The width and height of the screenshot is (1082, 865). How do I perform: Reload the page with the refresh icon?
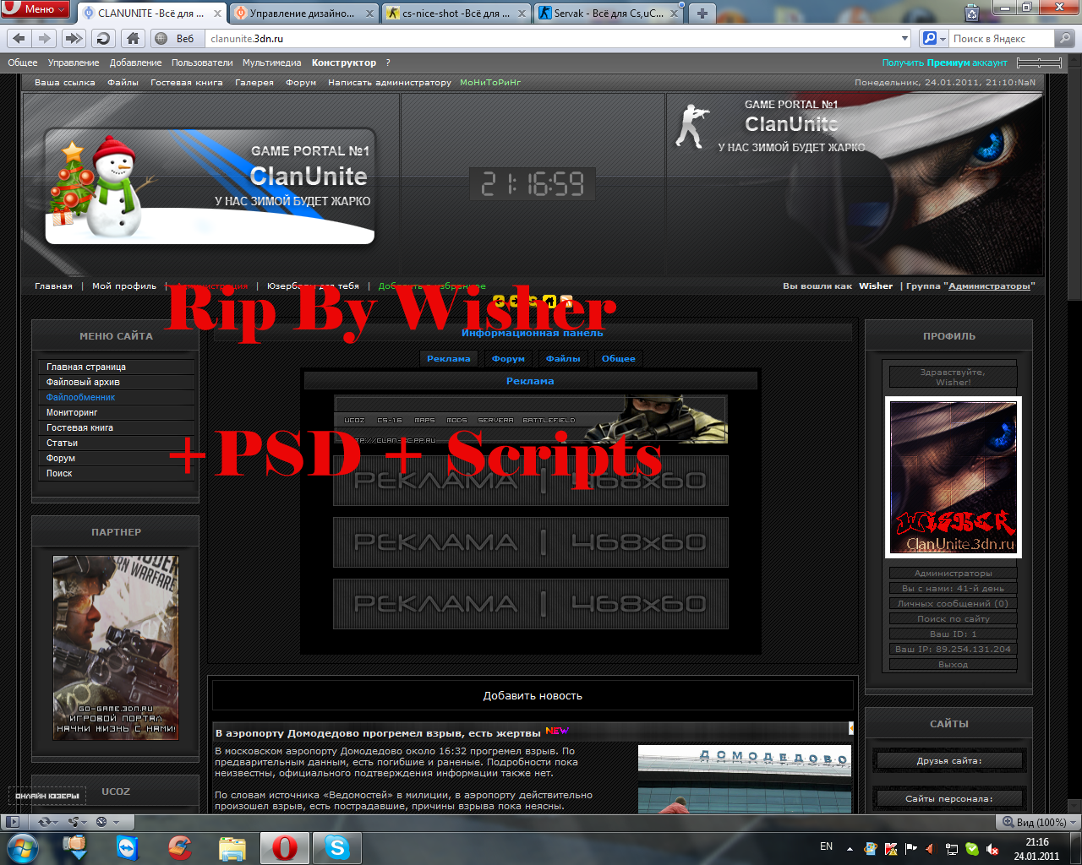click(103, 38)
